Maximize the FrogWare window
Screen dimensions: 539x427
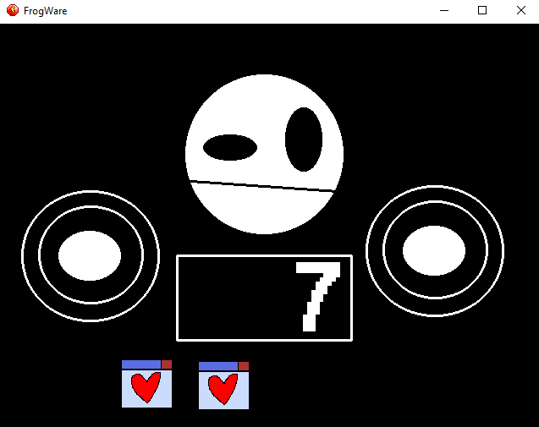[482, 11]
